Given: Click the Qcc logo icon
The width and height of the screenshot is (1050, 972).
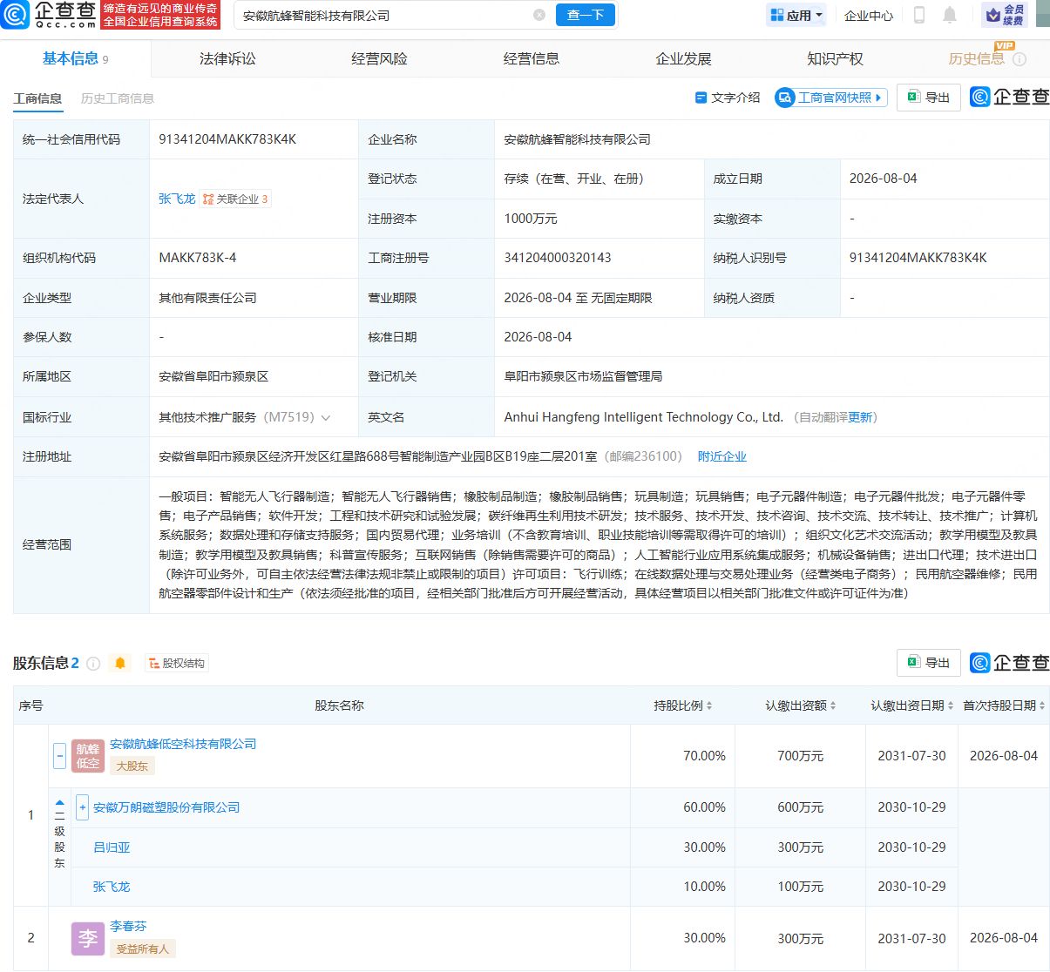Looking at the screenshot, I should tap(15, 15).
